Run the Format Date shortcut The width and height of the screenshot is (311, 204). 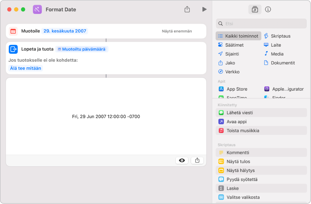click(204, 9)
